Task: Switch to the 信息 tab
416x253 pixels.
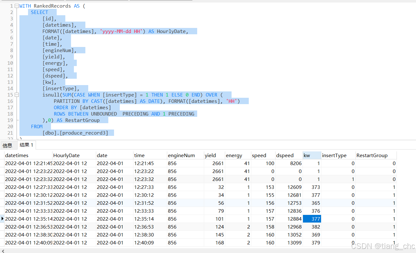Action: 7,145
